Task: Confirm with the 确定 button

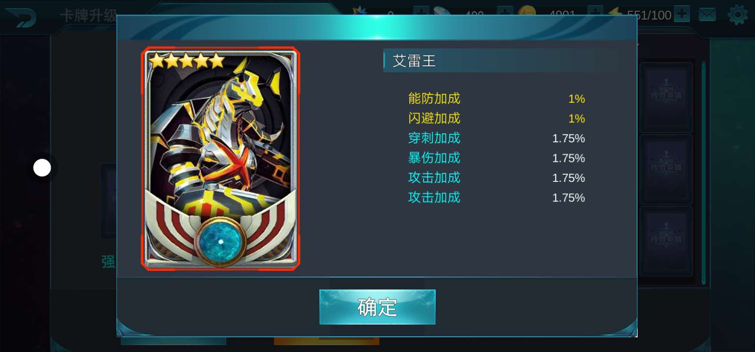Action: [x=377, y=307]
